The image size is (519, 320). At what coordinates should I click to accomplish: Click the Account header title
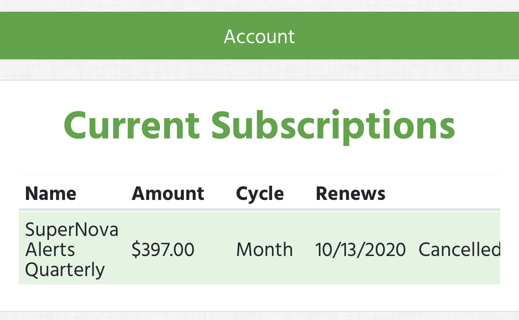[259, 36]
